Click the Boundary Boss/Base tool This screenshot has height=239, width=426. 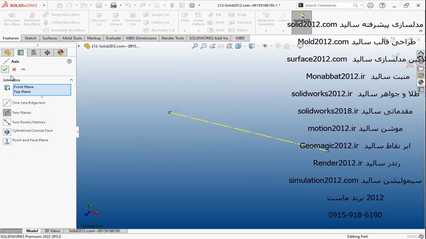(64, 30)
